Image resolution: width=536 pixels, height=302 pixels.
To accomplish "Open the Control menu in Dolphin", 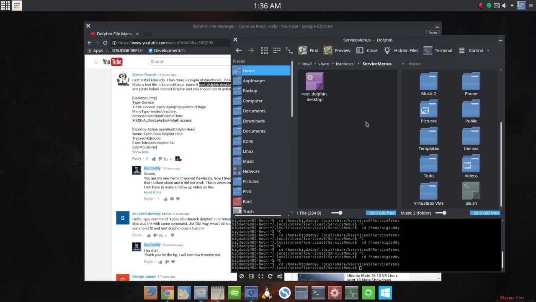I will (x=473, y=50).
